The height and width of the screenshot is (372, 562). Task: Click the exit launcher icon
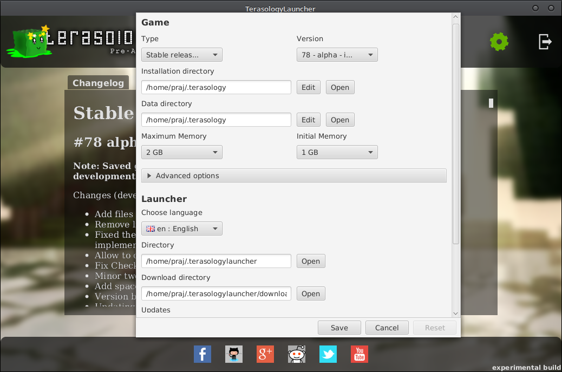[x=545, y=42]
